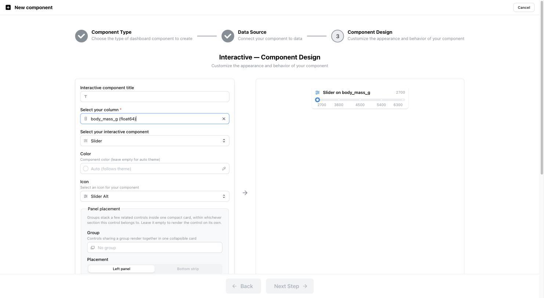
Task: Click the eyedropper icon in Color field
Action: pyautogui.click(x=224, y=169)
